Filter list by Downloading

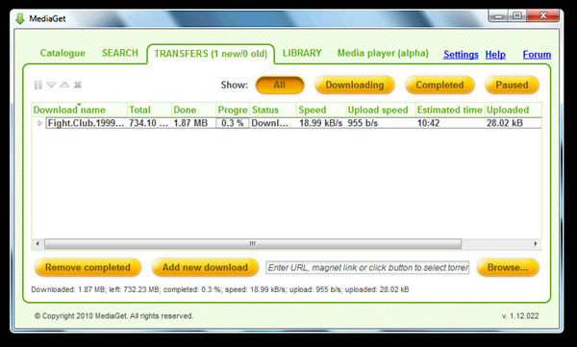355,85
